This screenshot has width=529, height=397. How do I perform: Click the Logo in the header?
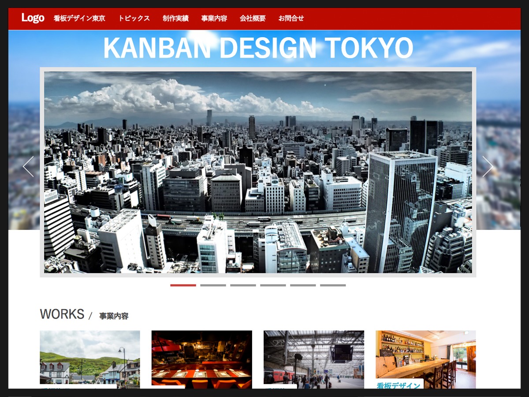[33, 18]
